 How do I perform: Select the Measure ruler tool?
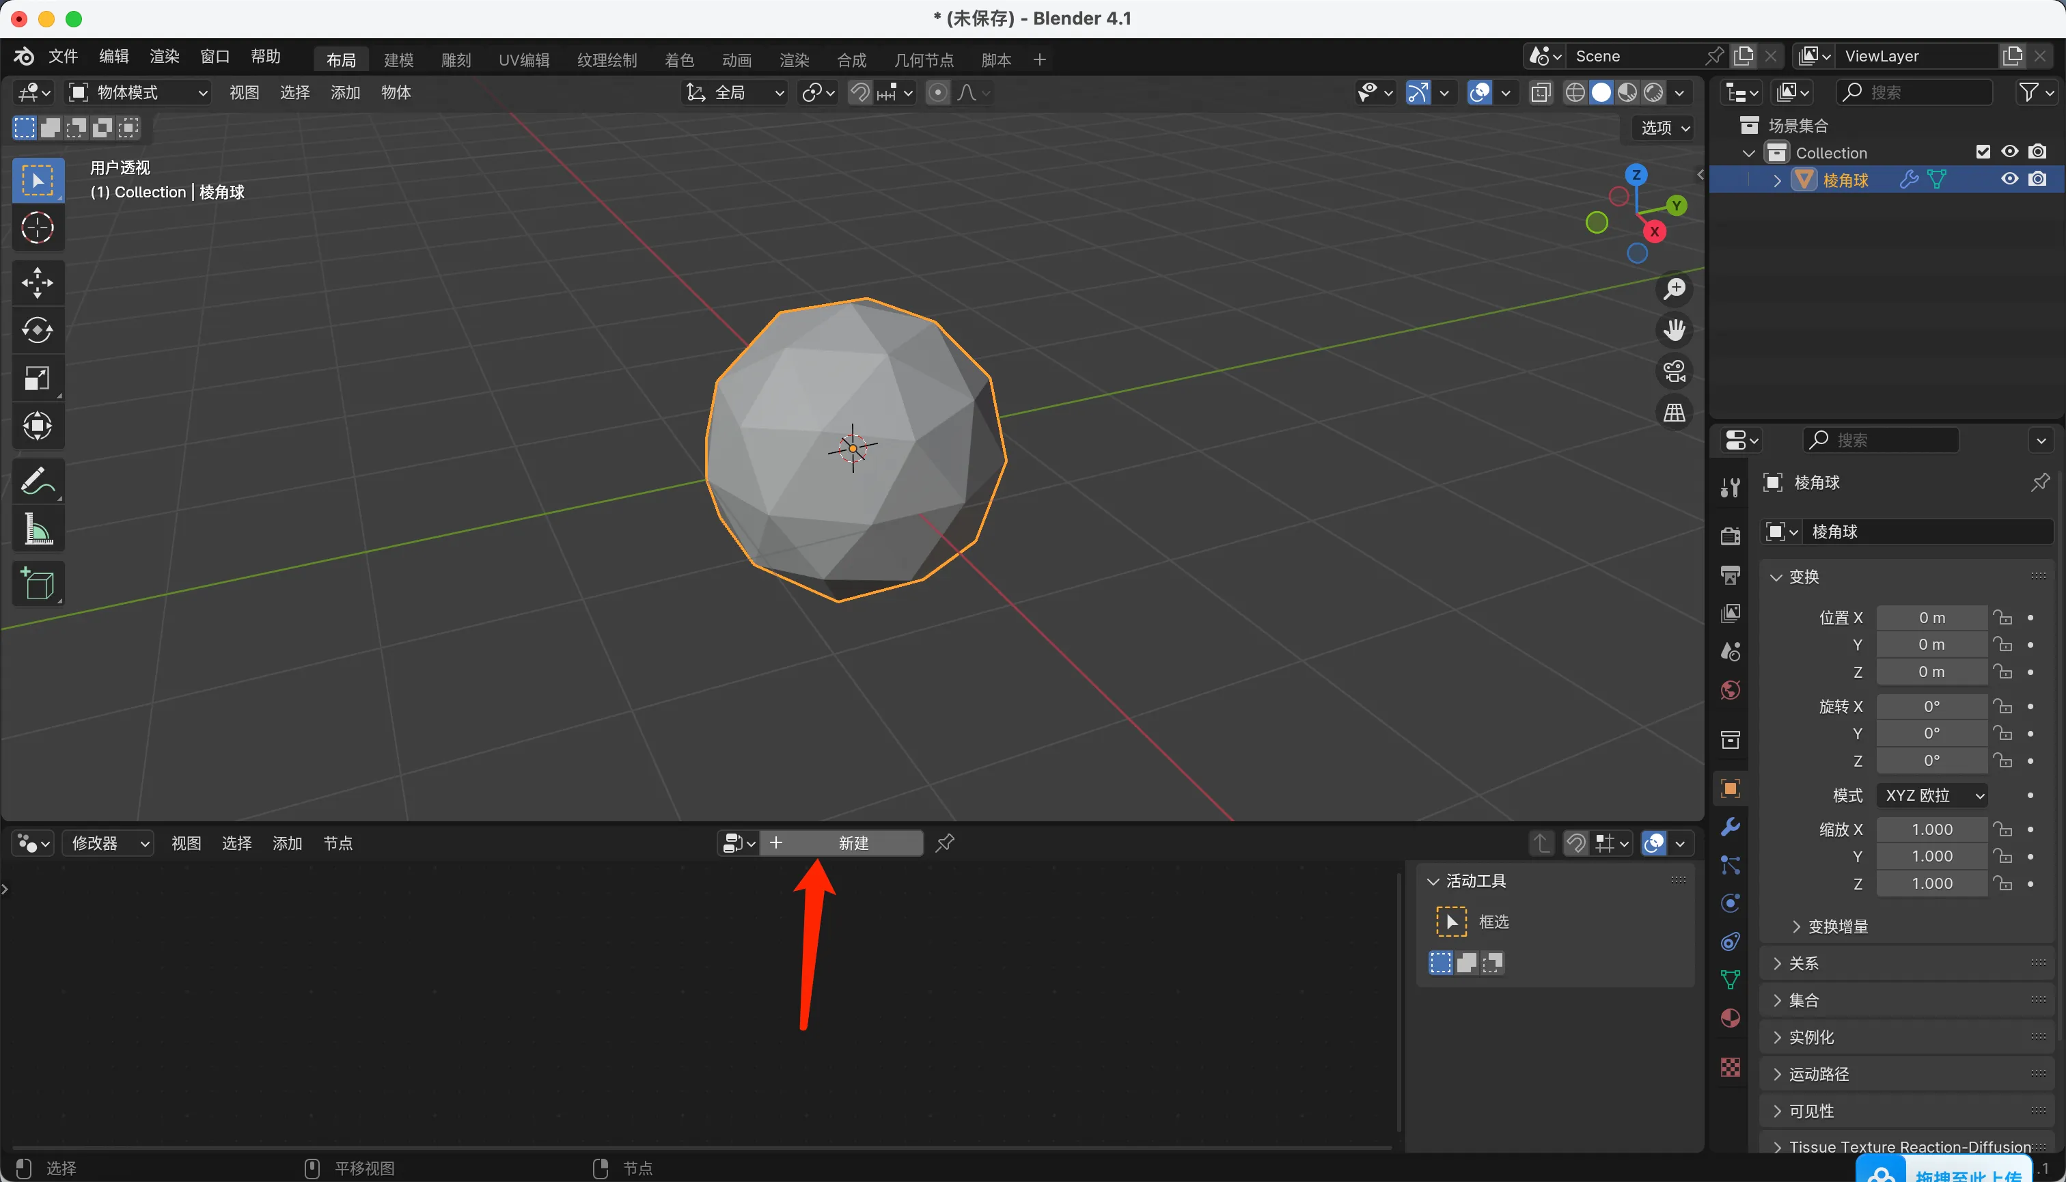click(x=38, y=530)
